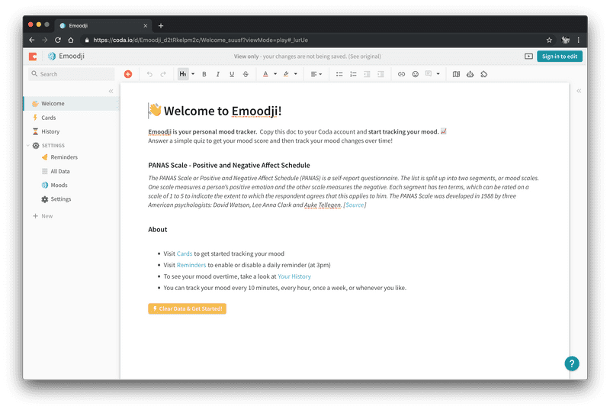The width and height of the screenshot is (610, 410).
Task: Open the text color dropdown arrow
Action: (x=275, y=74)
